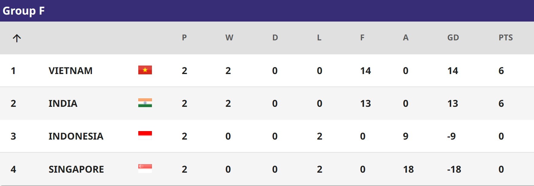Screen dimensions: 534x186
Task: Click the GD column header
Action: (453, 38)
